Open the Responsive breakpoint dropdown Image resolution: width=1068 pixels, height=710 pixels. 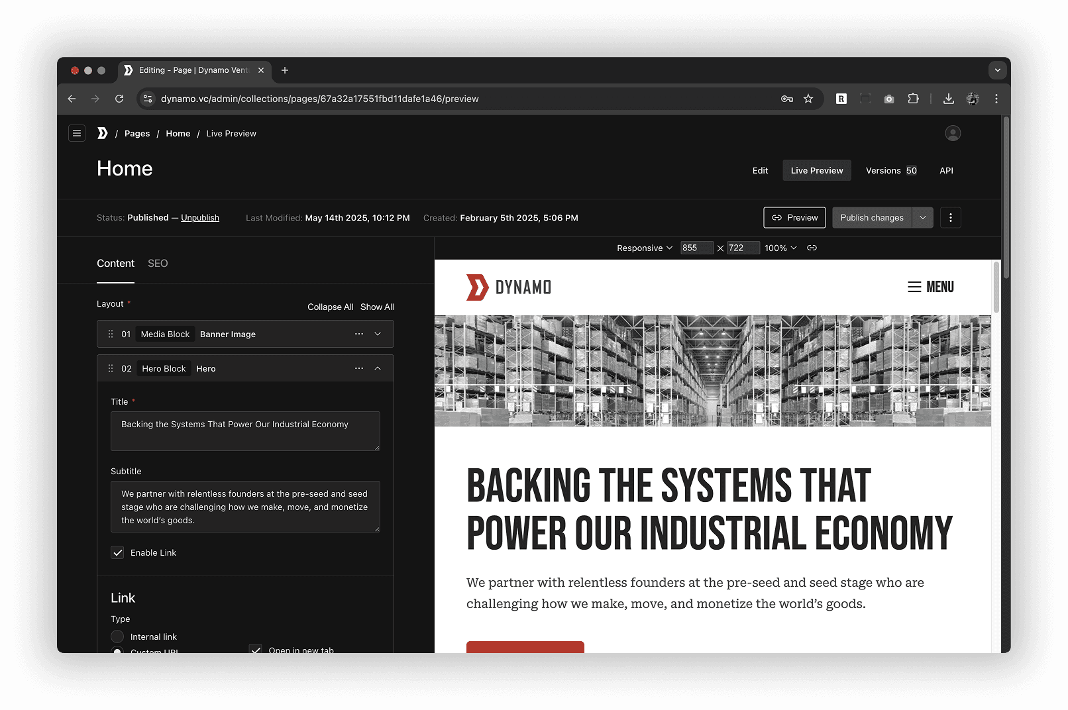[x=643, y=248]
